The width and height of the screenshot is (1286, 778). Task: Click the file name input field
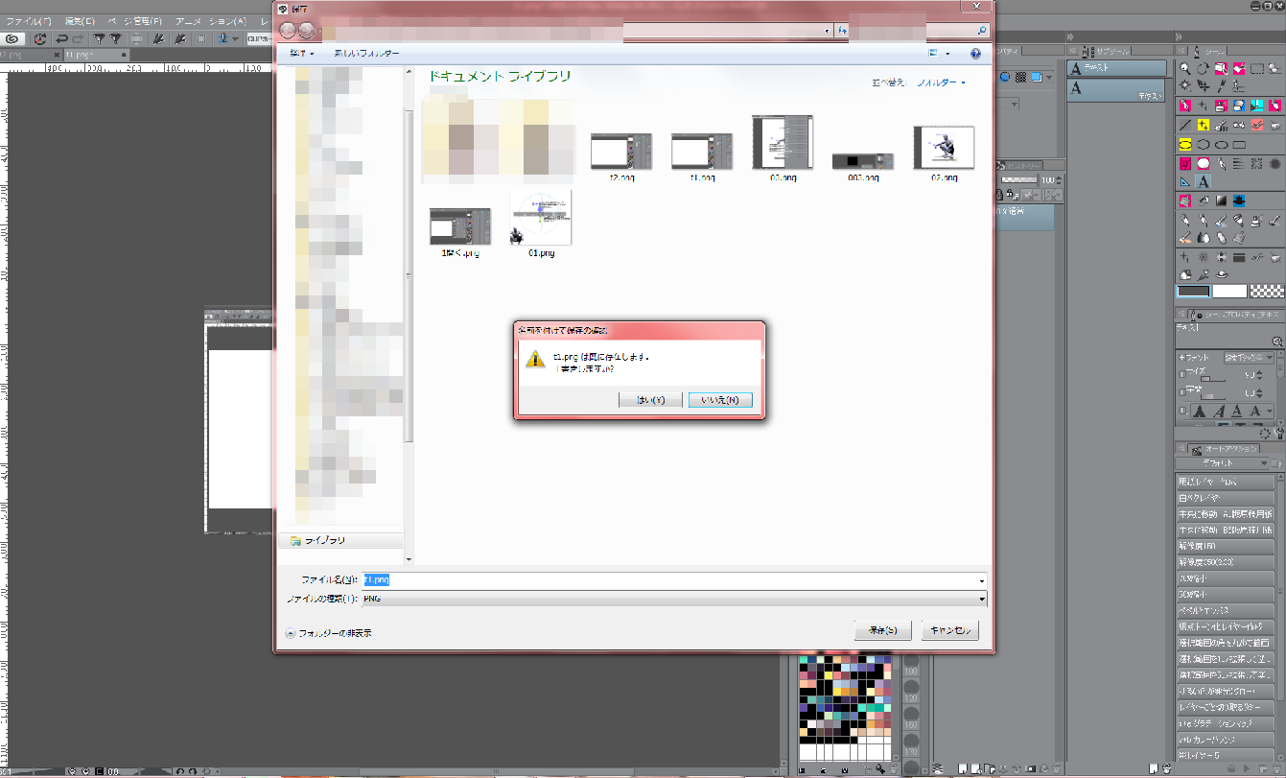668,580
